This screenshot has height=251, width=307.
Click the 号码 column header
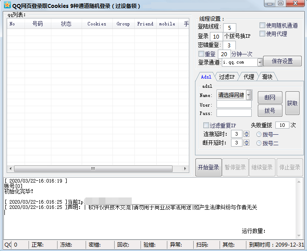click(x=38, y=24)
